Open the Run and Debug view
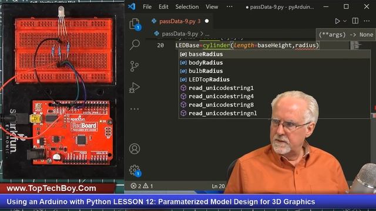Screen dimensions: 376x211 [x=135, y=87]
